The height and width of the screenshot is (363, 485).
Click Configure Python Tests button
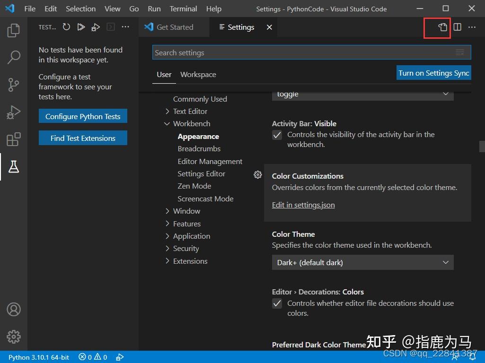83,116
